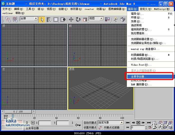
Task: Click the Y coordinate input field
Action: (63, 123)
